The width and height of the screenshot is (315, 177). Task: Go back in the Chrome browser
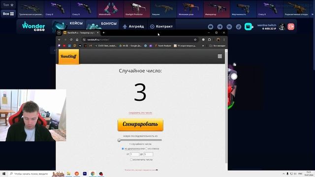[59, 40]
